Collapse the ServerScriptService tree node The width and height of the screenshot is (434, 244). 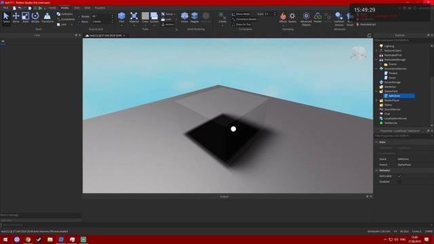[376, 68]
